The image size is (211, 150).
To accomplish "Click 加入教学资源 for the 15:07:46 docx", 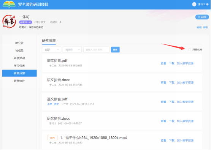I will (x=185, y=82).
